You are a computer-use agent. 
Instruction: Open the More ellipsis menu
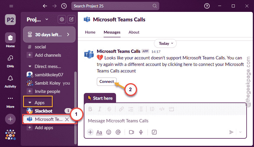[10, 102]
